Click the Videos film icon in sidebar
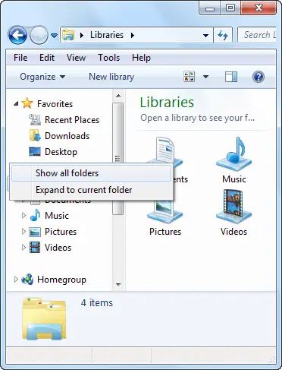Viewport: 282px width, 370px height. pyautogui.click(x=35, y=248)
